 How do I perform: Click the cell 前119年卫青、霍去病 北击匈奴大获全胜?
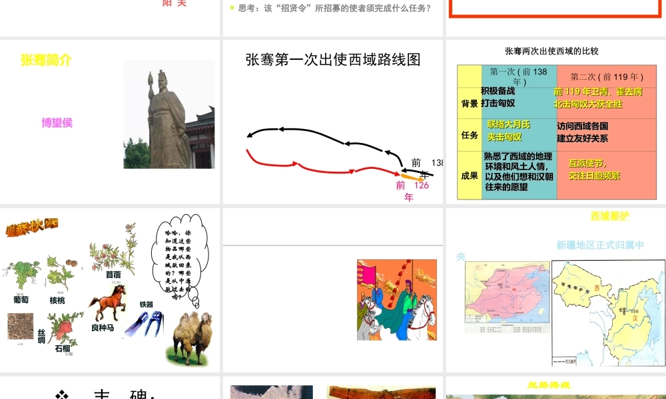click(597, 98)
